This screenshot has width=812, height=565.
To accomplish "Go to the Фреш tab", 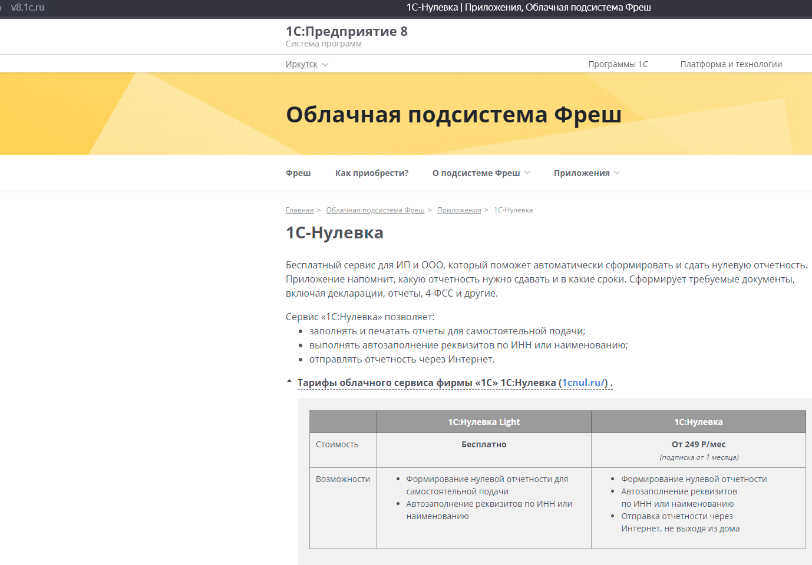I will 298,173.
